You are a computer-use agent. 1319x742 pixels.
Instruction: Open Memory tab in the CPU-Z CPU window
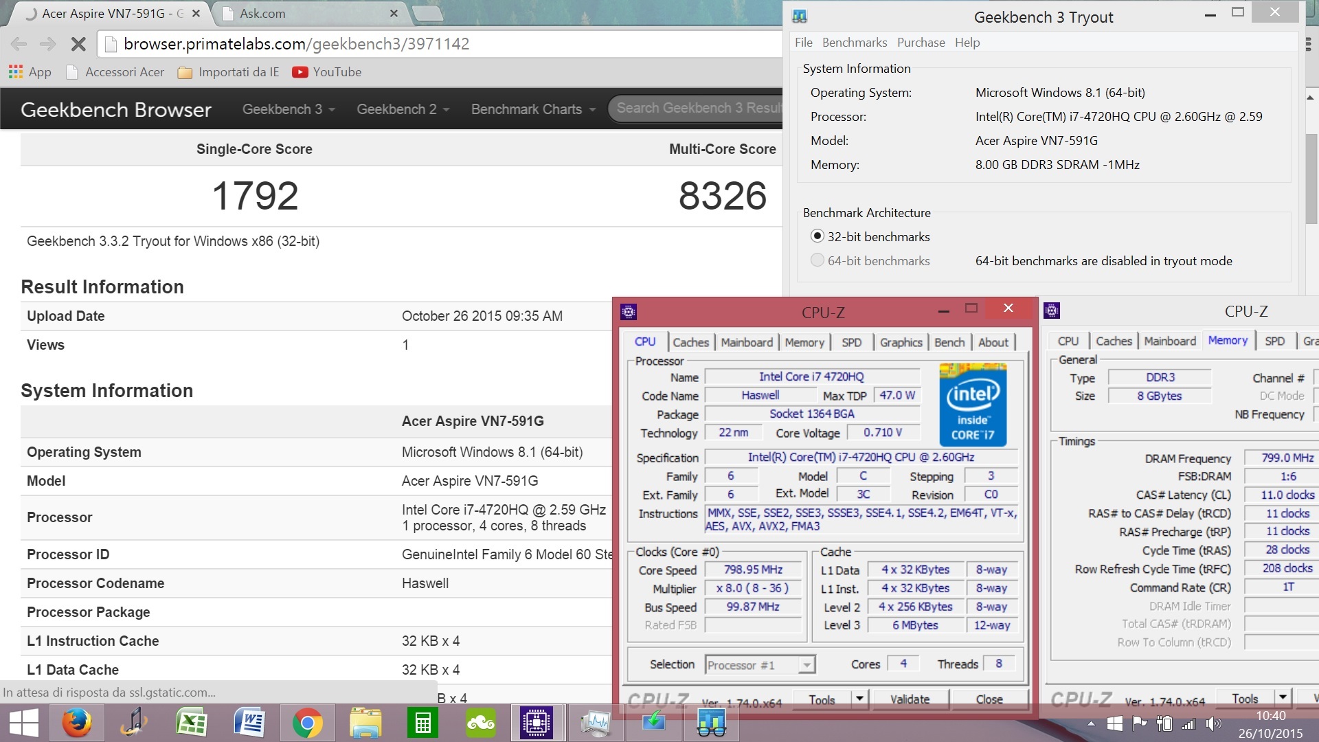click(x=804, y=342)
